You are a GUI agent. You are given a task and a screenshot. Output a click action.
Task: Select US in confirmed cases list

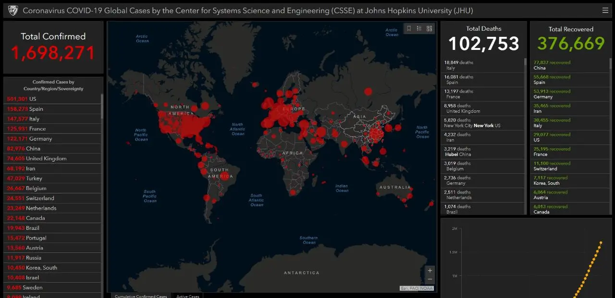pyautogui.click(x=33, y=99)
